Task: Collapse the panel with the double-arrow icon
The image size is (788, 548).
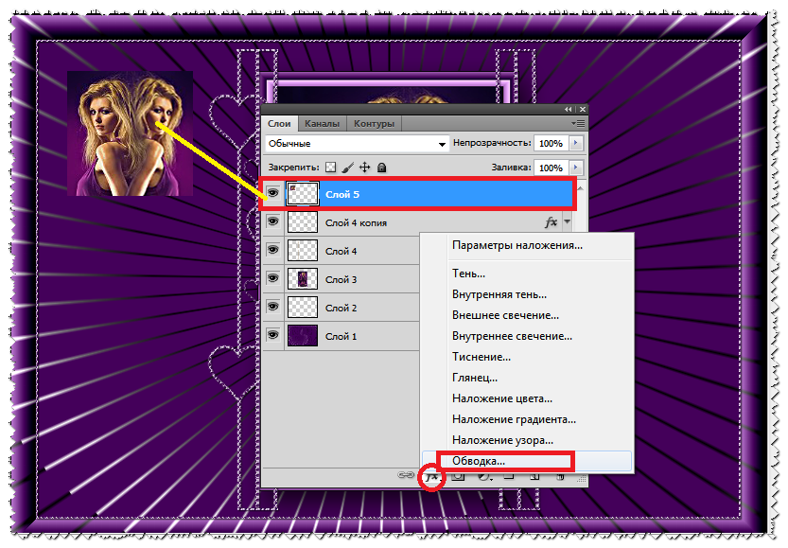Action: click(x=568, y=109)
